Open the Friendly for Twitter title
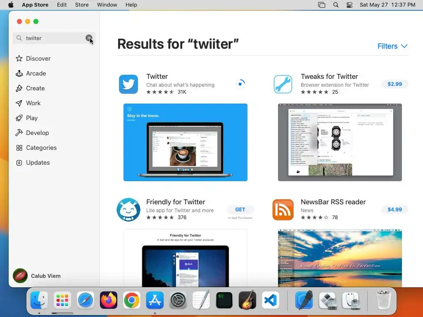This screenshot has width=423, height=317. pos(176,202)
